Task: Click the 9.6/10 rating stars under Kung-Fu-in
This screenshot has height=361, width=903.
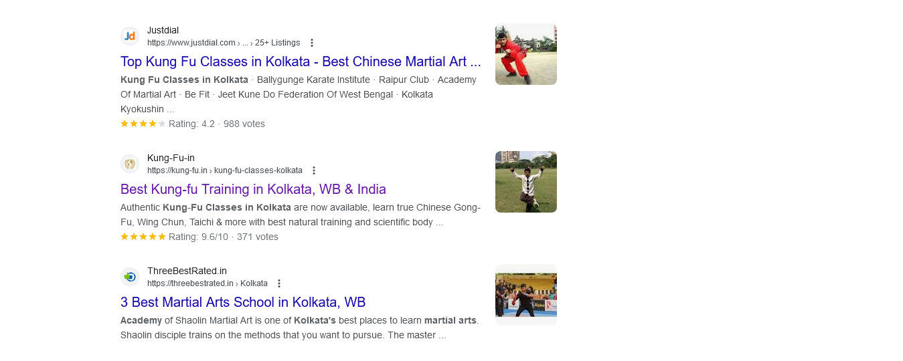Action: (143, 237)
